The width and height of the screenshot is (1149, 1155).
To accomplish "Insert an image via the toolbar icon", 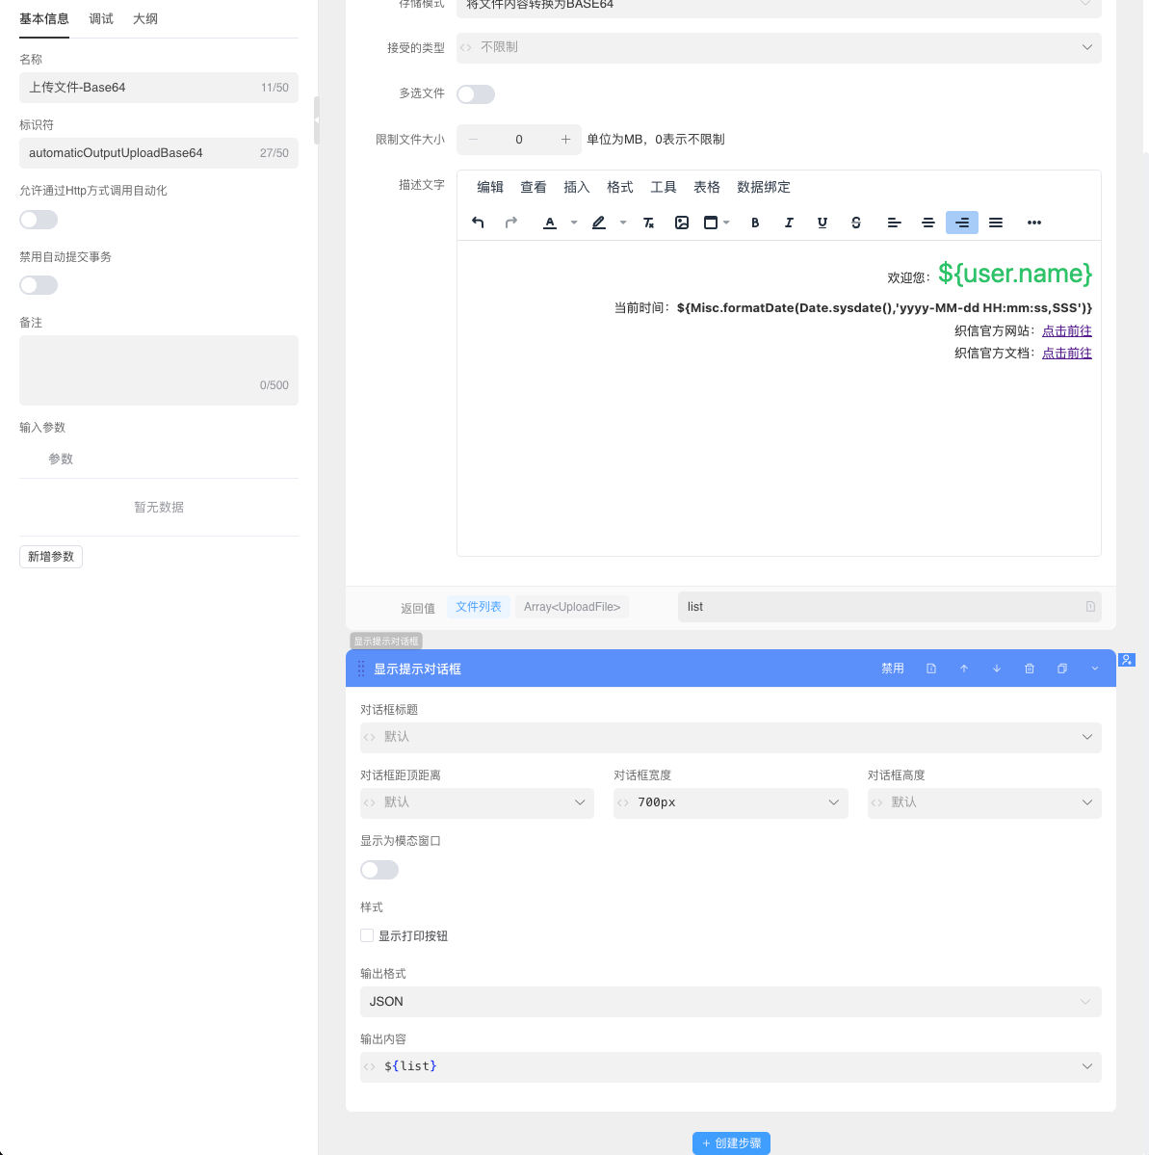I will coord(682,223).
